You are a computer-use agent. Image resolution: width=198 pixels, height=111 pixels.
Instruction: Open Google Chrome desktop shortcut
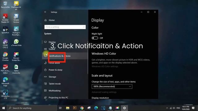pos(5,56)
